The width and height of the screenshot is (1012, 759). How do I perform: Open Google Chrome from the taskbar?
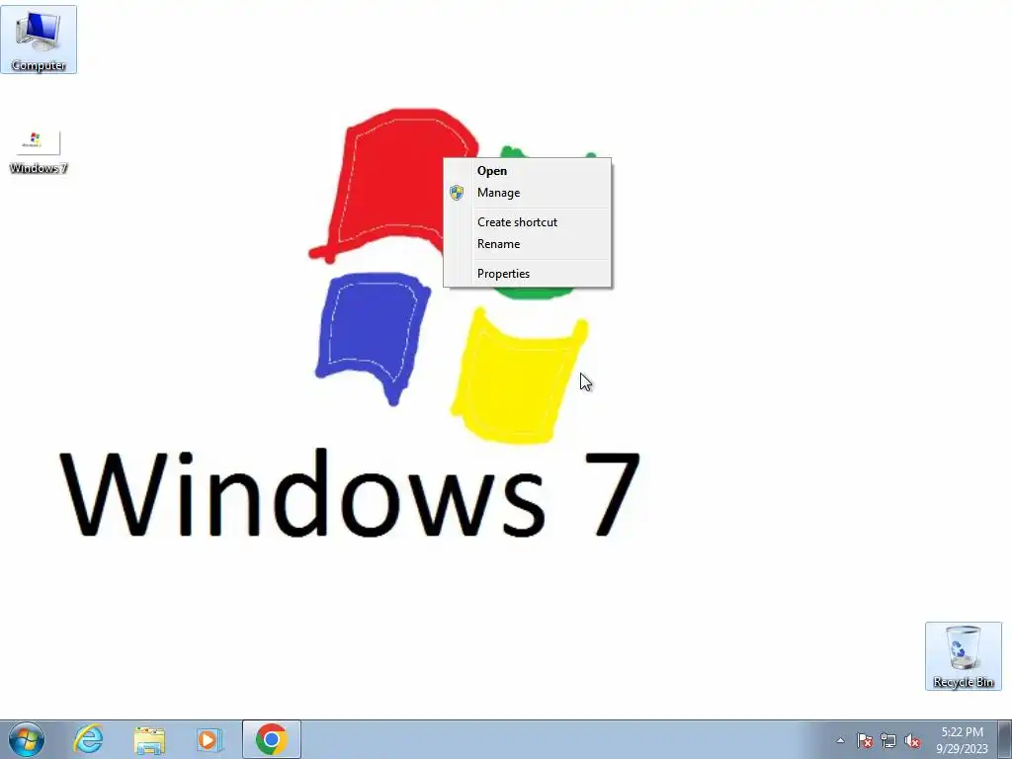coord(271,739)
